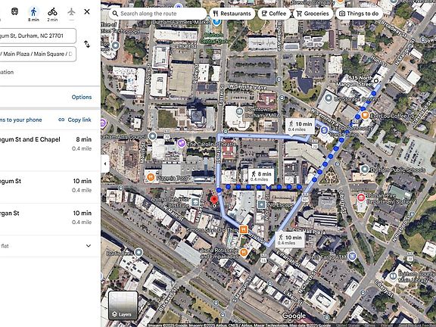436x327 pixels.
Task: Open the Layers map thumbnail
Action: [x=123, y=305]
